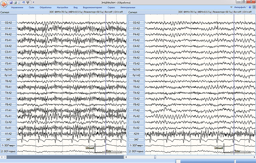Open the Encephalan application orb menu

coord(3,4)
